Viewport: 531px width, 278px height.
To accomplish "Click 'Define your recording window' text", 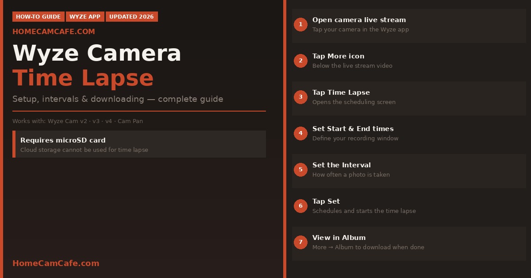I will (x=355, y=139).
